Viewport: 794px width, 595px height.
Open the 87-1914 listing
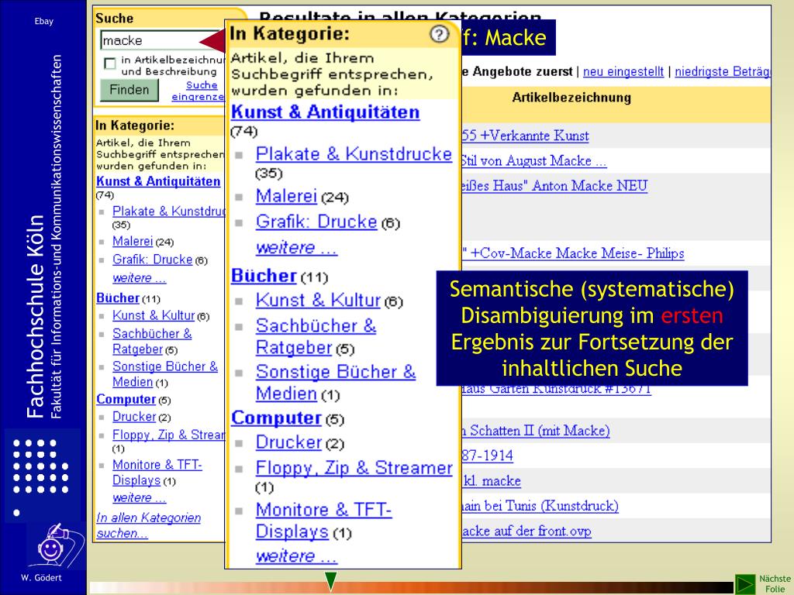487,456
